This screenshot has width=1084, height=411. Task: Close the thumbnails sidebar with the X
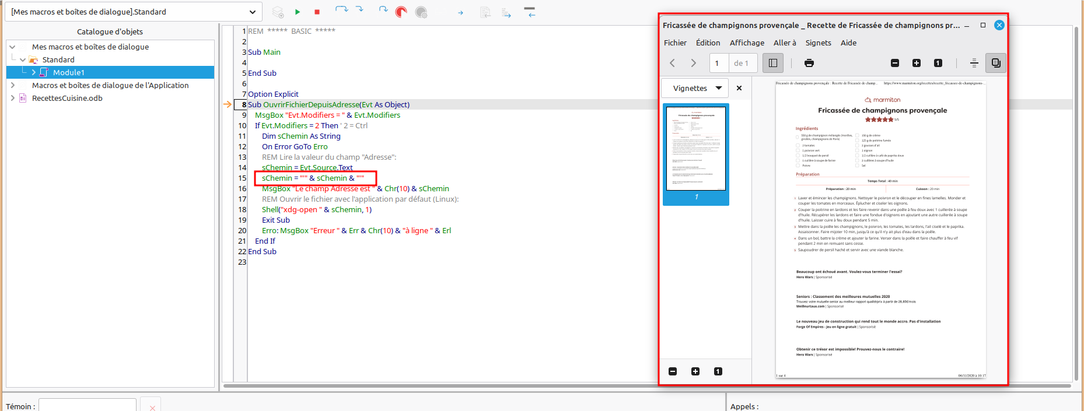point(739,88)
